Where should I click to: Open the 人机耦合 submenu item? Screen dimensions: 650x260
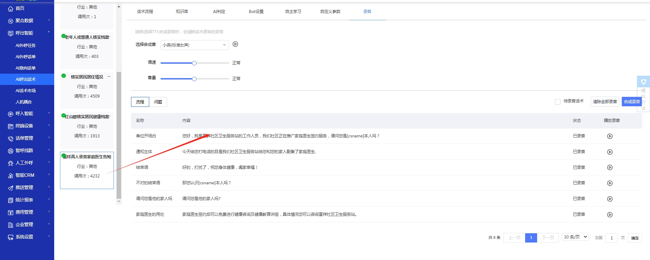tap(24, 102)
